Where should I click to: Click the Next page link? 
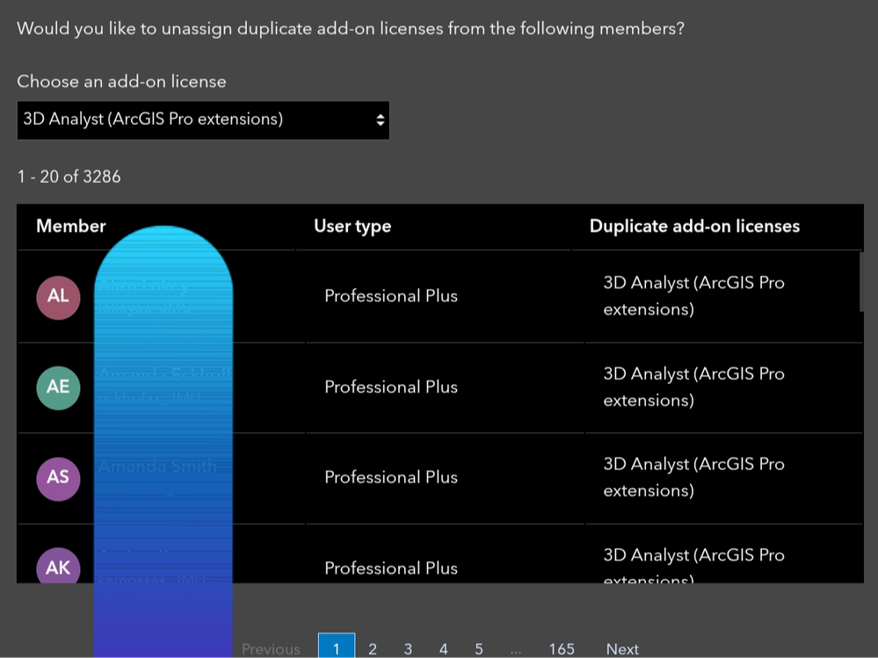coord(622,649)
